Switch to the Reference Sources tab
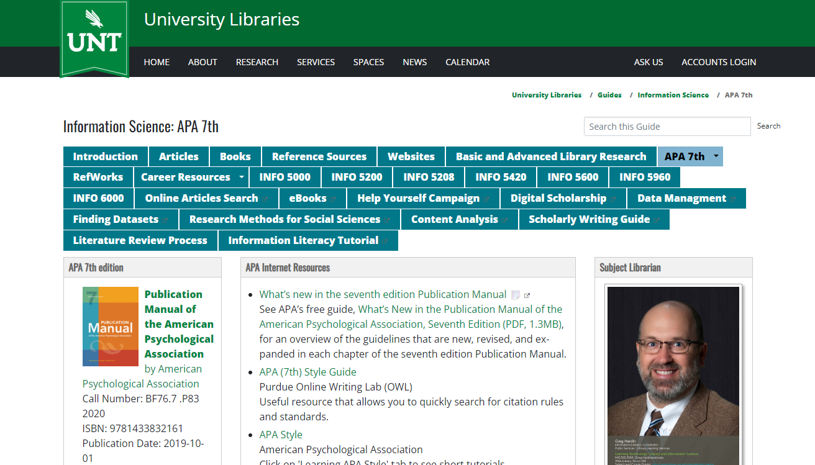Image resolution: width=815 pixels, height=465 pixels. click(319, 156)
